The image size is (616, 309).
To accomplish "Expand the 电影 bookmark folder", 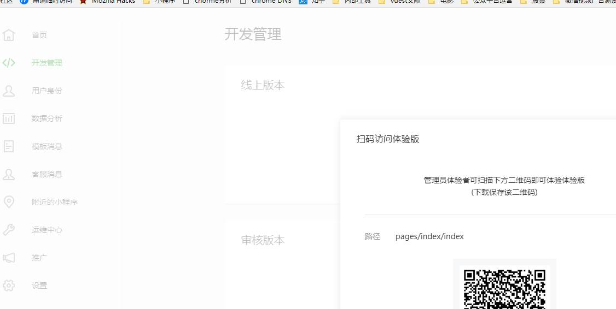I will (x=446, y=2).
